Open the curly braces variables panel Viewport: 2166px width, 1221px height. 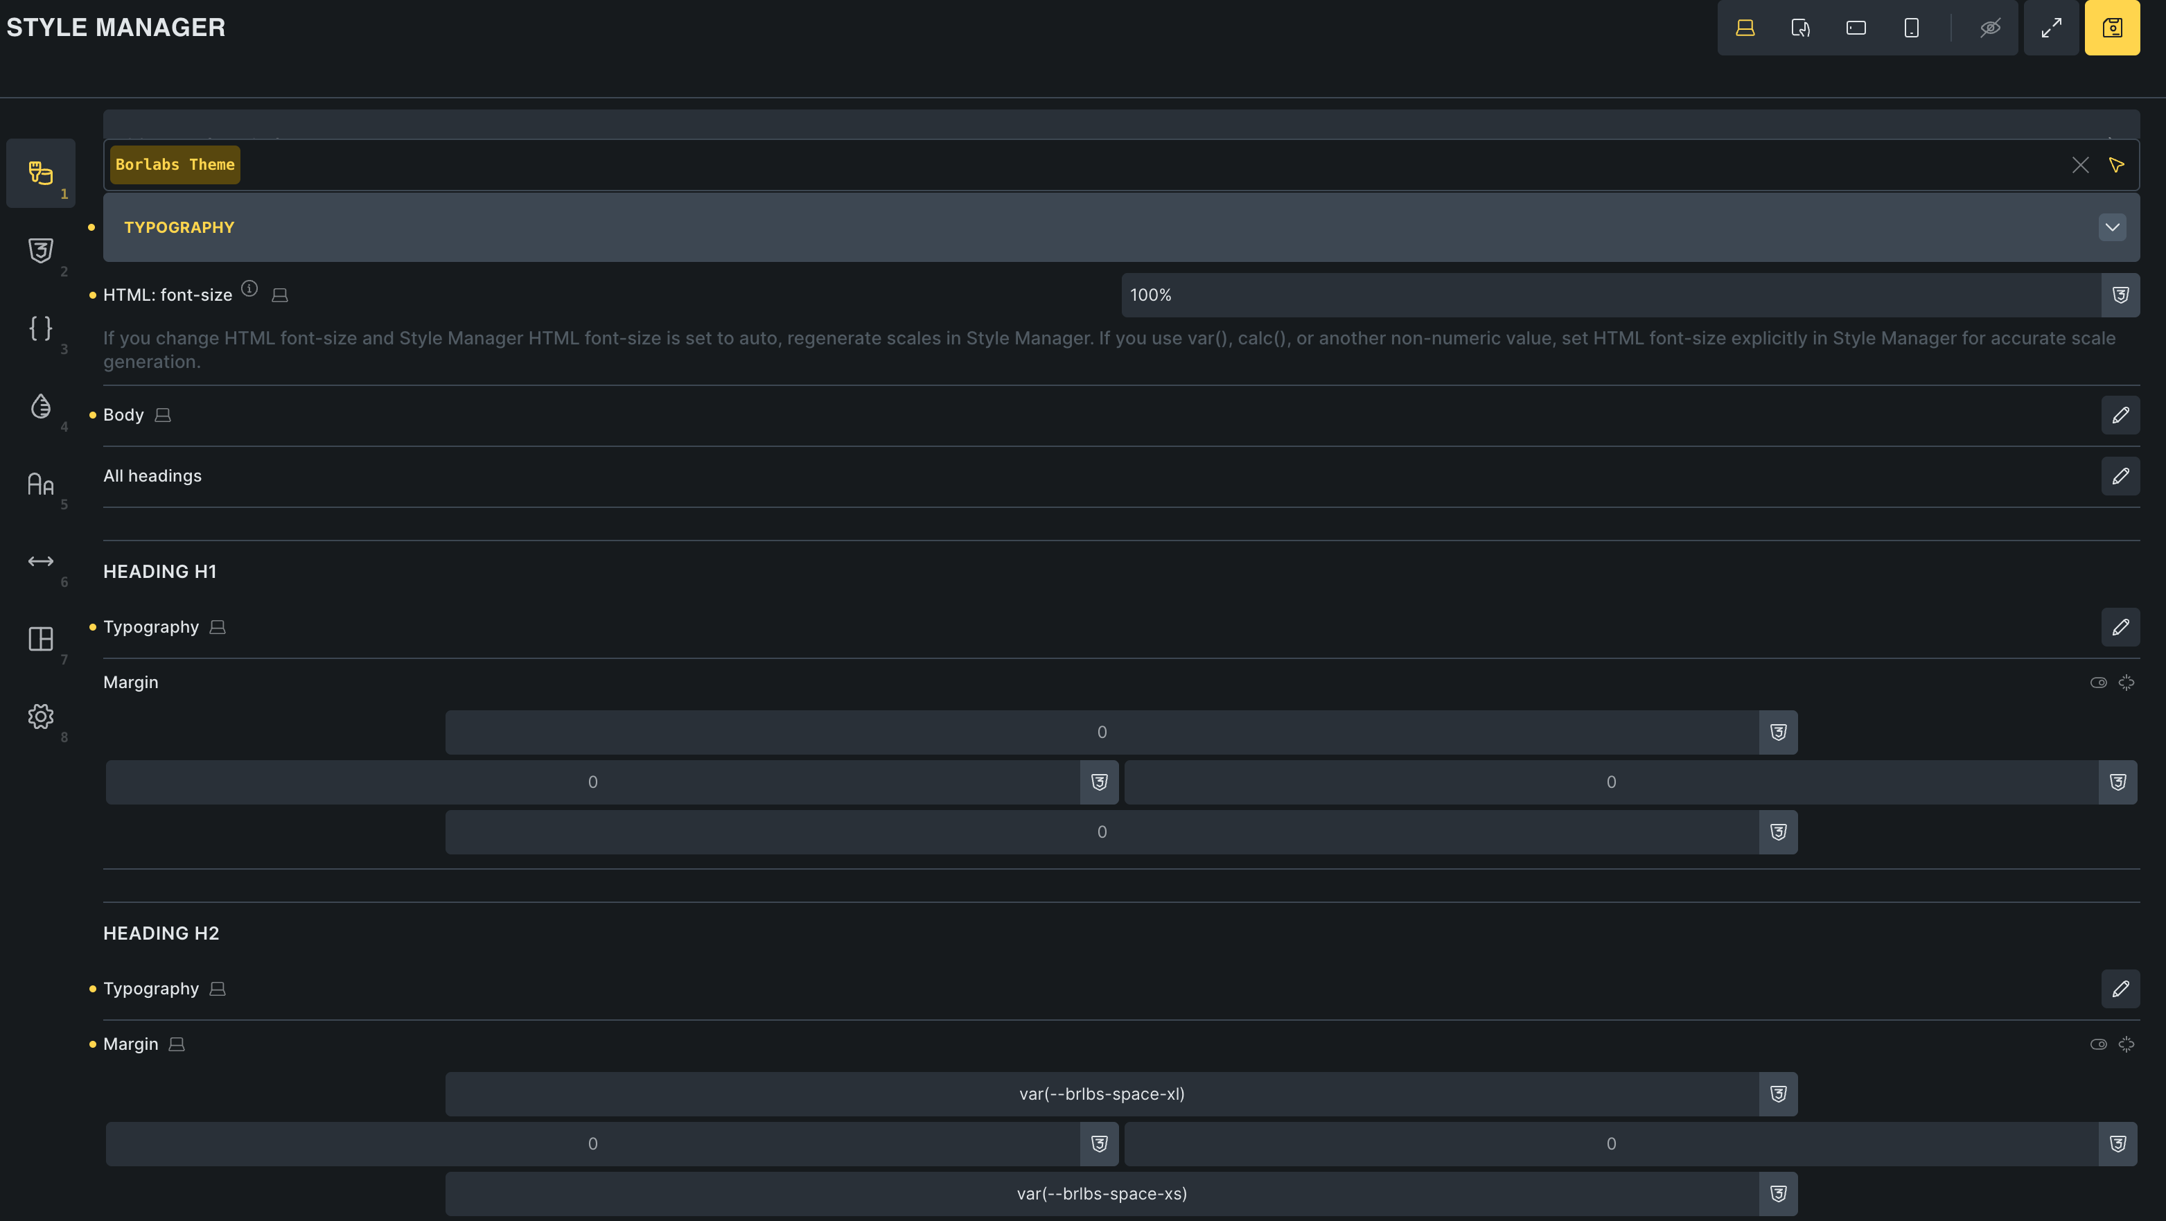pos(40,328)
